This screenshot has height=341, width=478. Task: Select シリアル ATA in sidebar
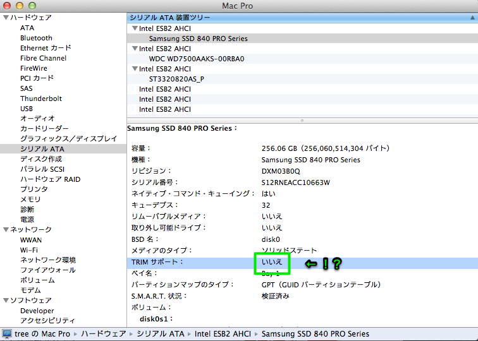pos(42,149)
